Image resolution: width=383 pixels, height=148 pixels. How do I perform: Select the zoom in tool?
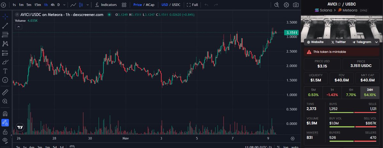[5, 101]
